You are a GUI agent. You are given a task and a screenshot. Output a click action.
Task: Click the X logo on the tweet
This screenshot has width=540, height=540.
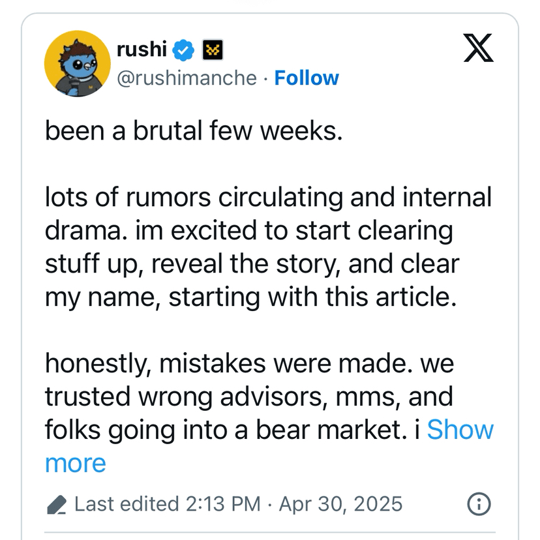479,49
